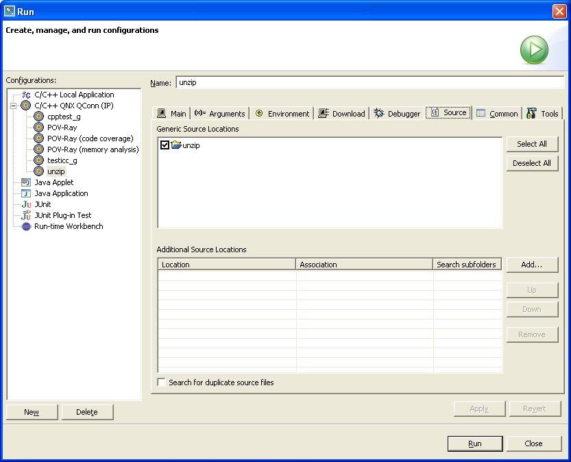This screenshot has width=571, height=462.
Task: Click the Name input field
Action: click(x=369, y=82)
